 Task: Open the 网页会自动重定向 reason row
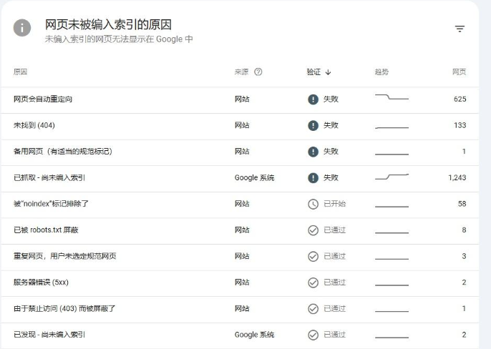click(43, 99)
